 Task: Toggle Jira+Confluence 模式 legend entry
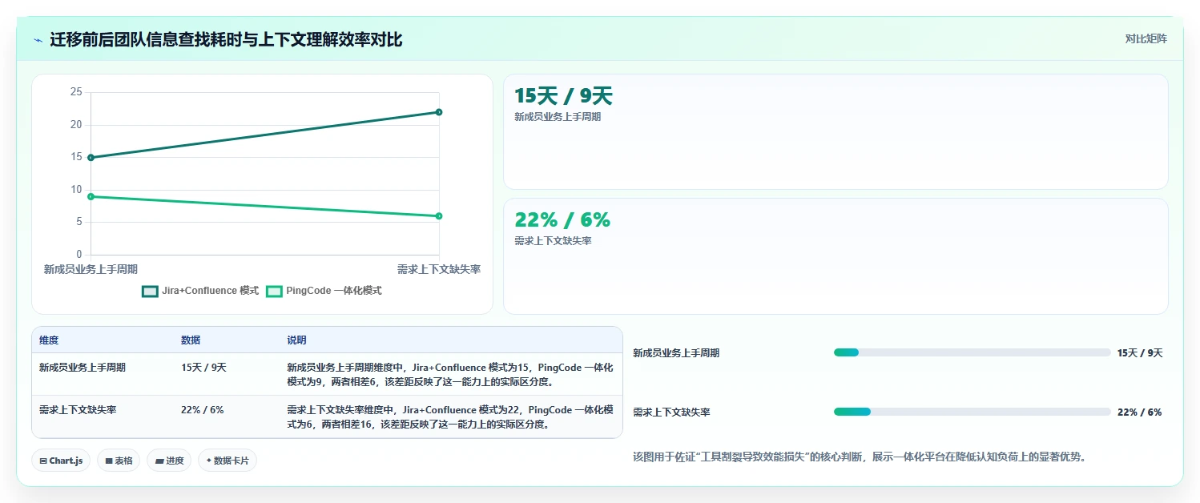200,291
